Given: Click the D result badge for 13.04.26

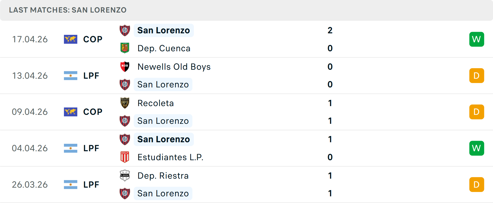Looking at the screenshot, I should tap(477, 76).
